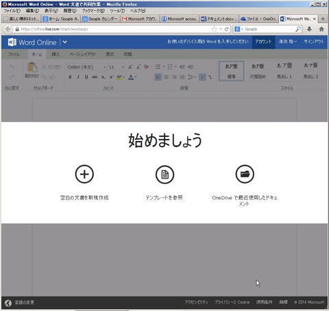Open the アカウント account link
The image size is (329, 311).
pyautogui.click(x=263, y=42)
